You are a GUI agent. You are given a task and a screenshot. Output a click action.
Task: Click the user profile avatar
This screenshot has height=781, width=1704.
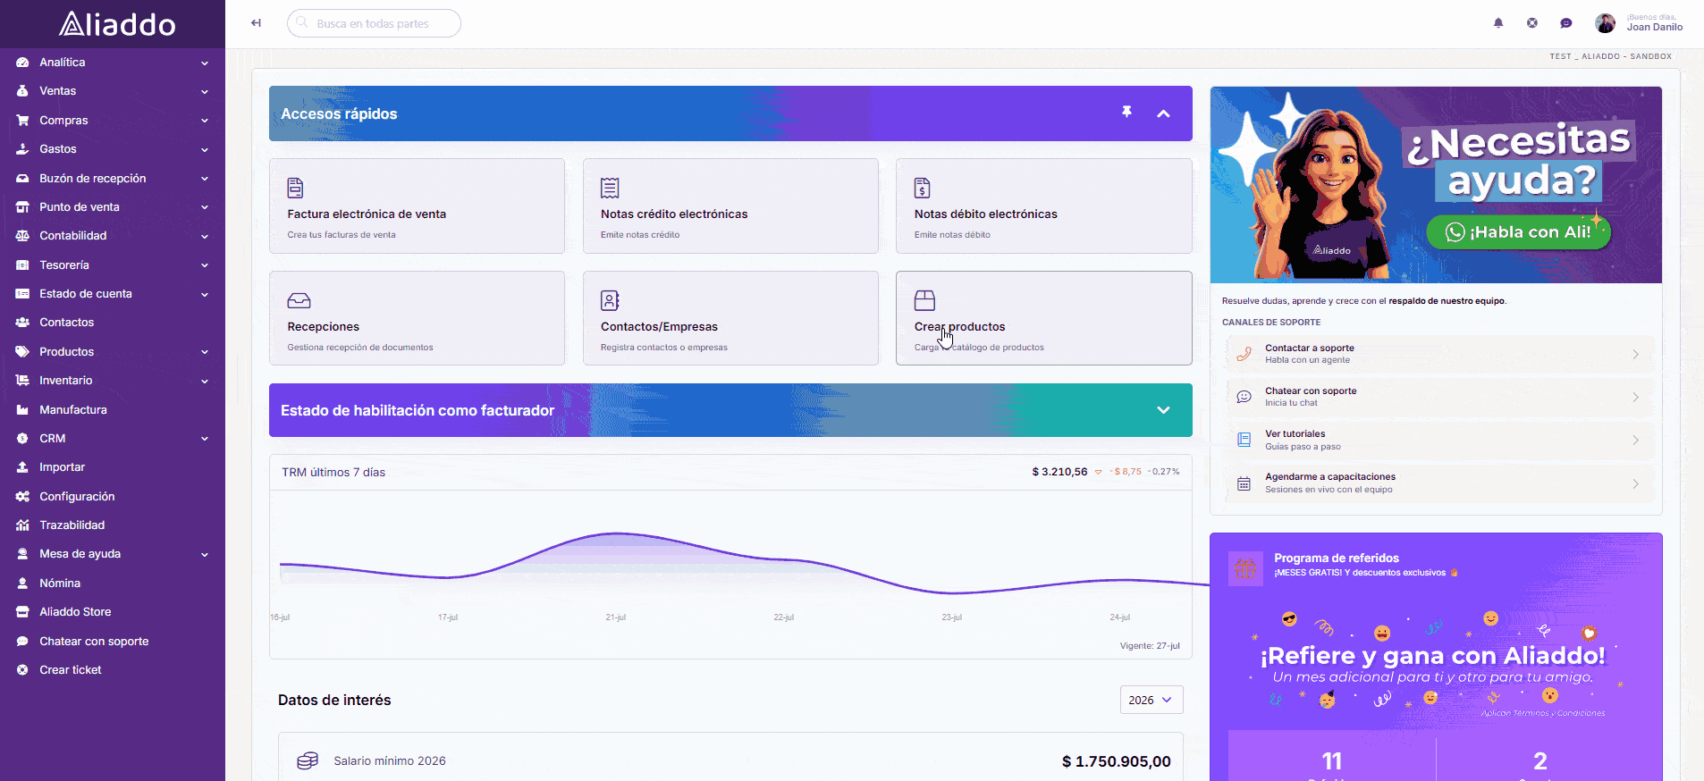click(1606, 23)
